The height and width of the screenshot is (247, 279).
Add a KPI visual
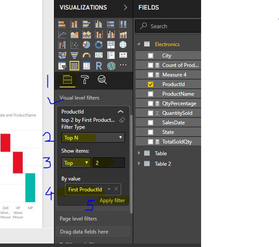click(x=123, y=55)
